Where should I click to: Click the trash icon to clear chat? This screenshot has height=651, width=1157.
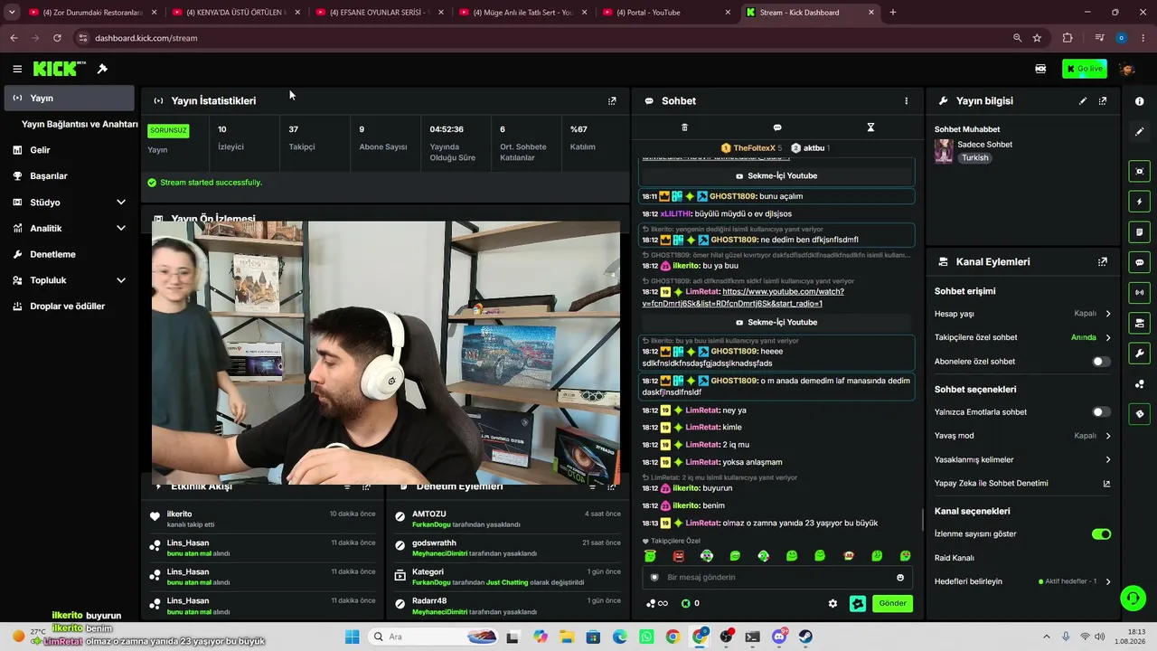click(684, 127)
